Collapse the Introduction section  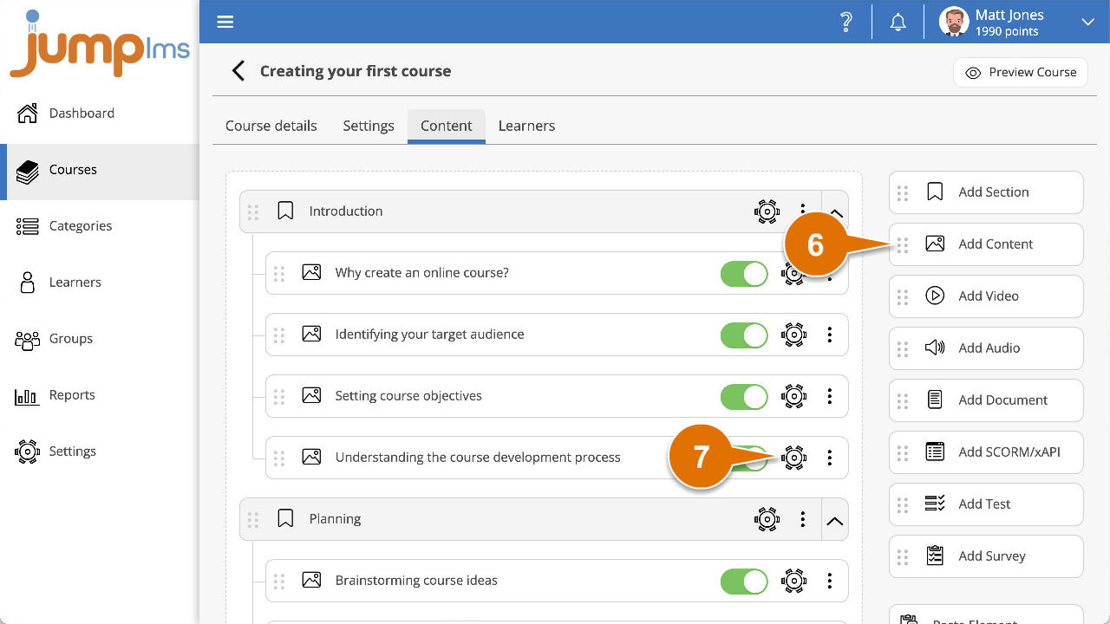click(x=835, y=211)
